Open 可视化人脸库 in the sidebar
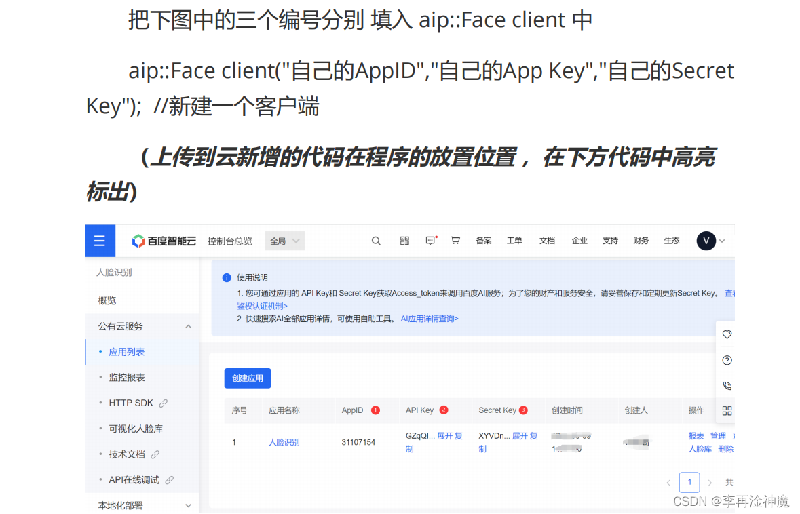 pyautogui.click(x=136, y=429)
